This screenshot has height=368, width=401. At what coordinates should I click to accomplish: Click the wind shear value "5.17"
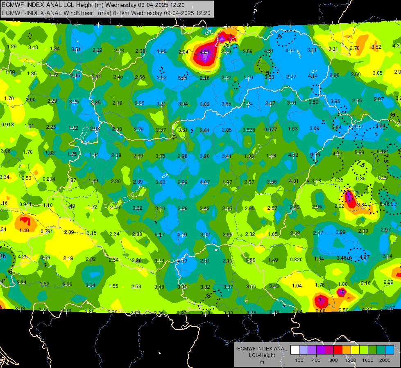160,234
